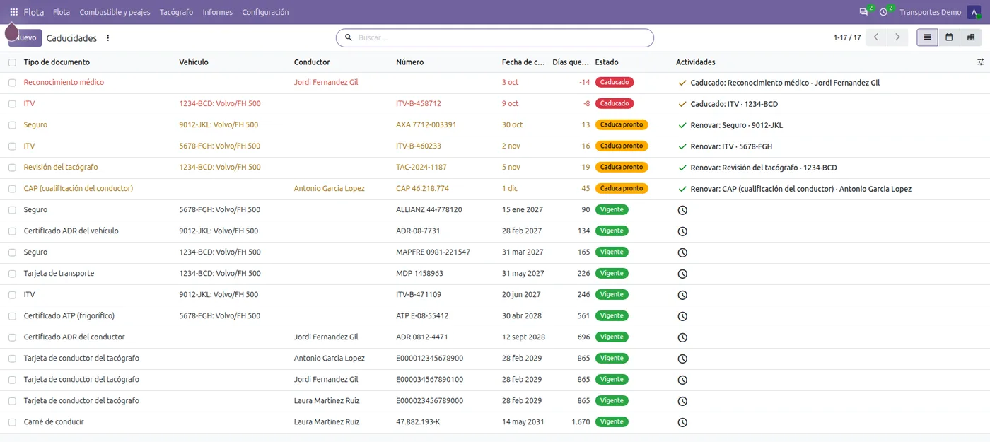Viewport: 990px width, 442px height.
Task: Click number E000012345678900 cell
Action: [430, 359]
